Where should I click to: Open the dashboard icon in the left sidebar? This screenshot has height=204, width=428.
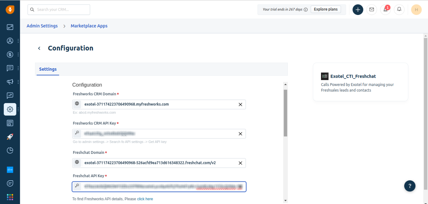tap(10, 27)
